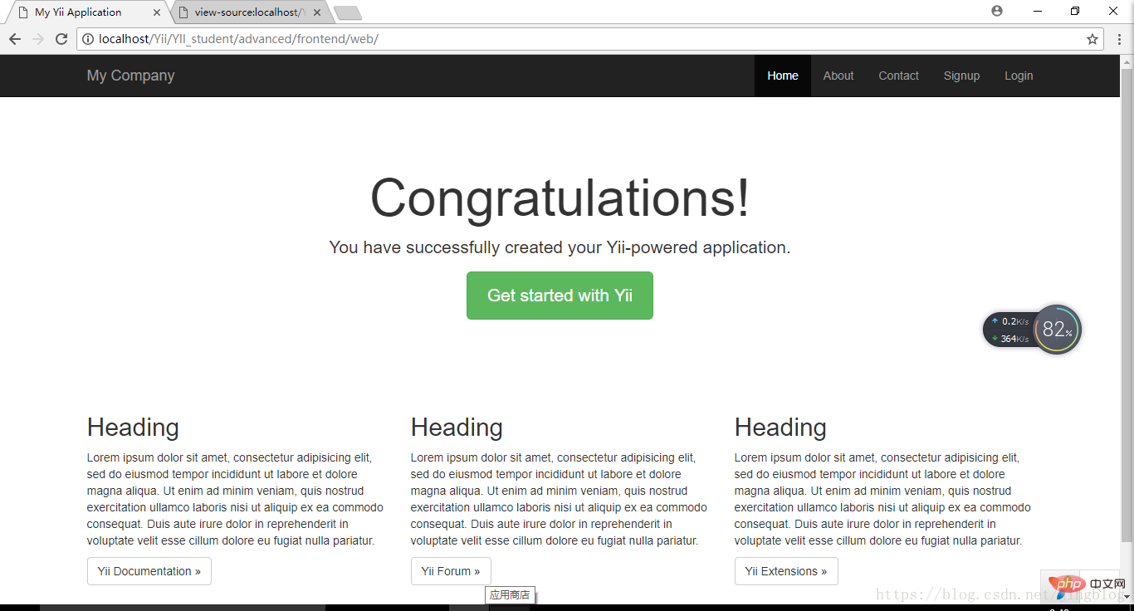The height and width of the screenshot is (611, 1134).
Task: Open the About page
Action: (838, 76)
